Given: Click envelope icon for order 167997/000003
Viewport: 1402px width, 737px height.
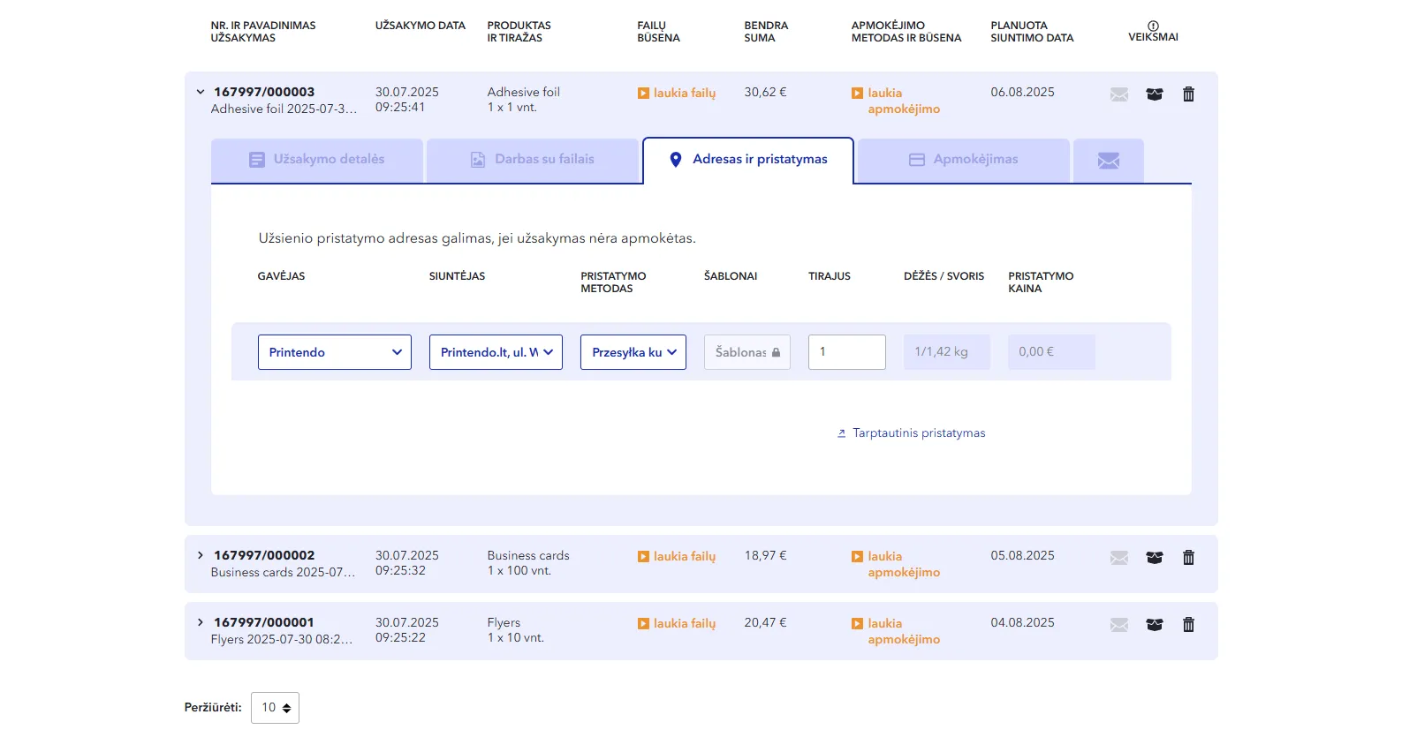Looking at the screenshot, I should (1119, 94).
